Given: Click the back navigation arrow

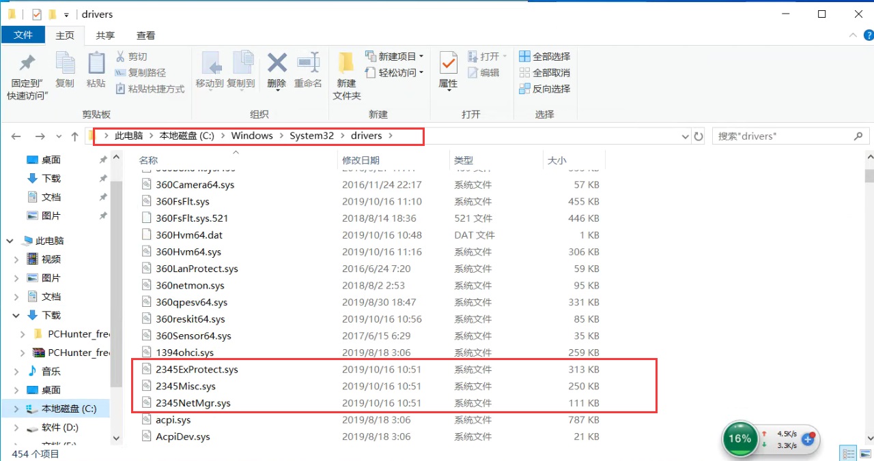Looking at the screenshot, I should pyautogui.click(x=16, y=136).
